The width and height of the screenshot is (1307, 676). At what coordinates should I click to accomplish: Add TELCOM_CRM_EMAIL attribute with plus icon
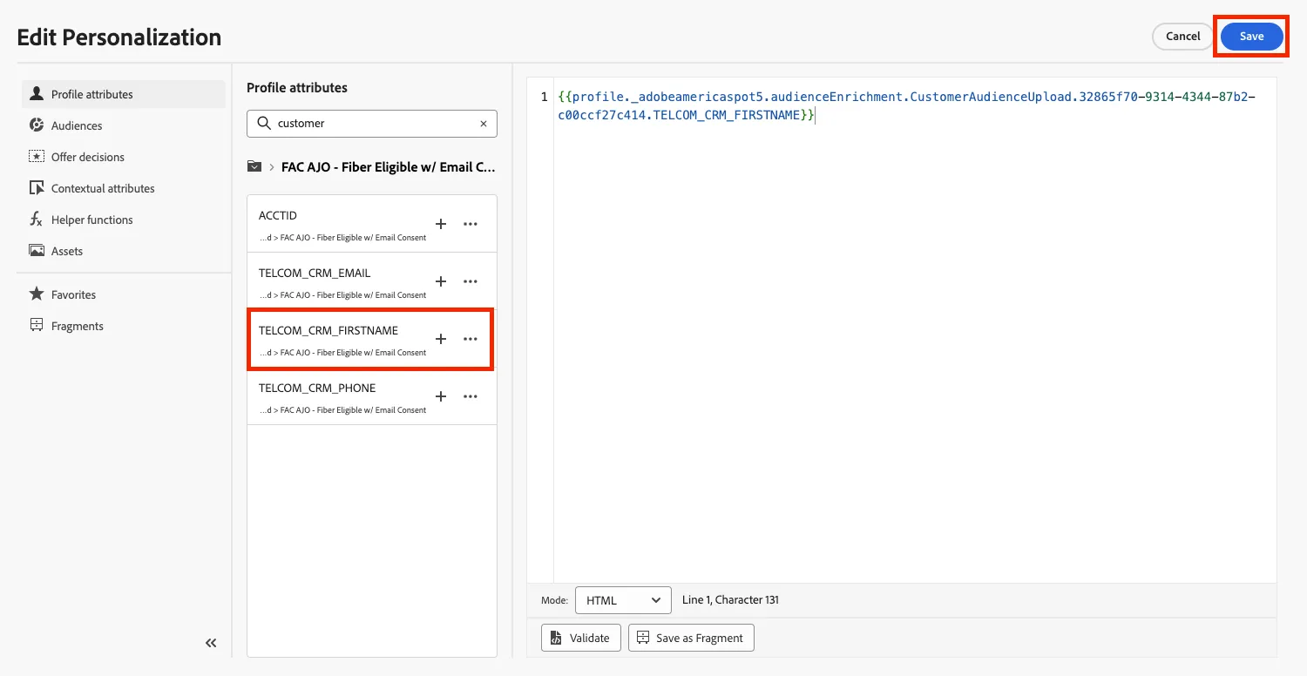pos(441,281)
